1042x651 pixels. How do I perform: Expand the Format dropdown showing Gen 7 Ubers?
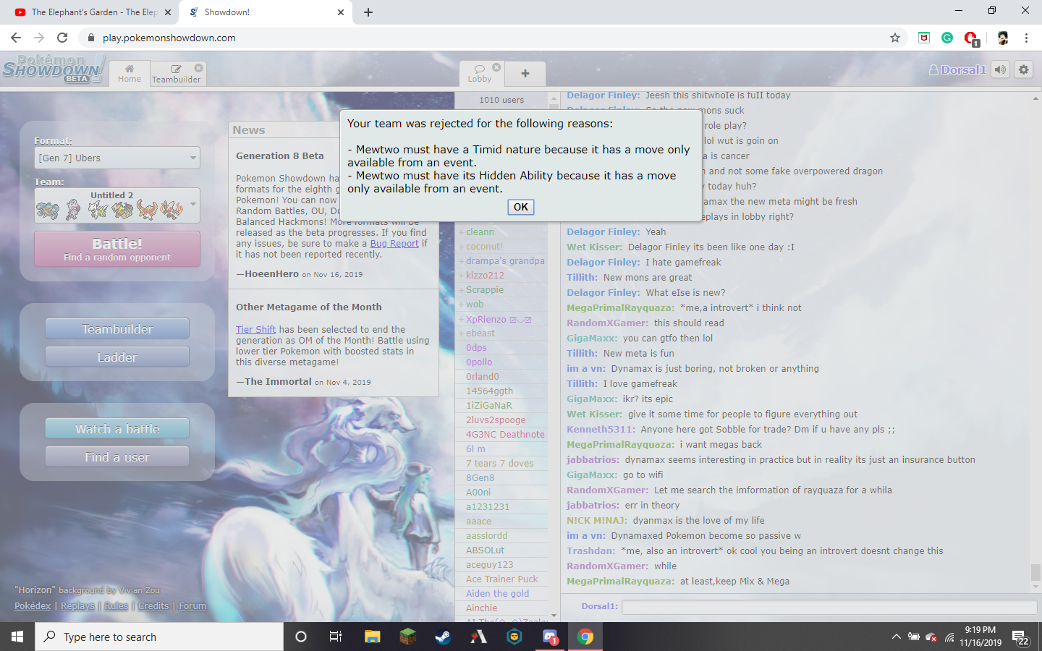117,158
